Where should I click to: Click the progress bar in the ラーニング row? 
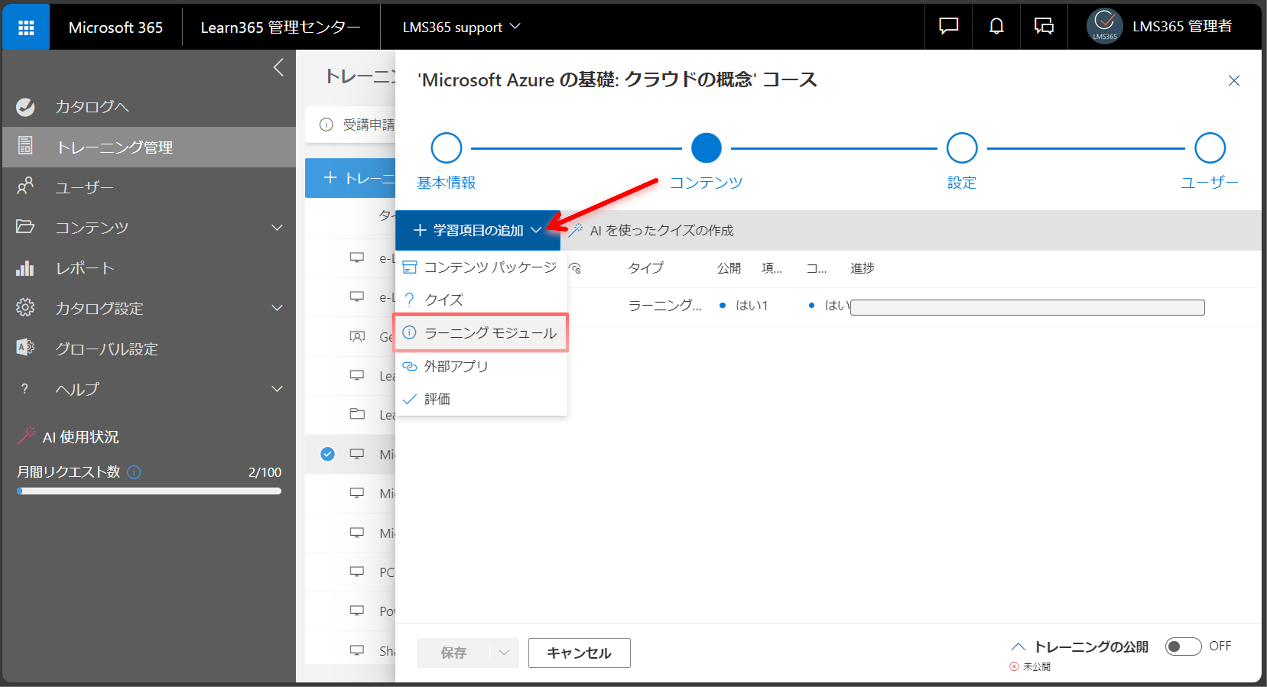click(1027, 307)
